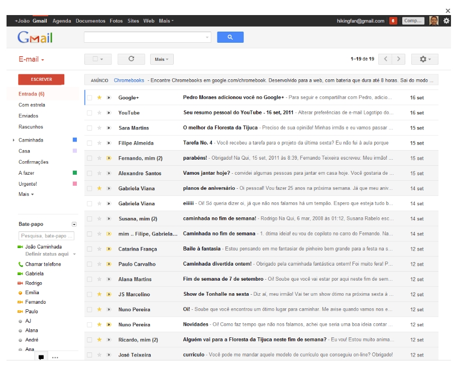Click the green A fazer label color
The height and width of the screenshot is (365, 455).
click(x=75, y=173)
